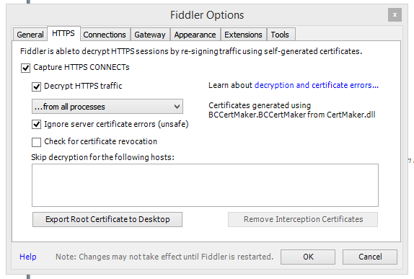Open the Appearance tab
The width and height of the screenshot is (414, 279).
tap(195, 35)
